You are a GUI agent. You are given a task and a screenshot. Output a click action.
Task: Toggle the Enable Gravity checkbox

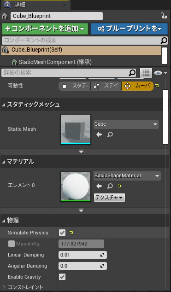tap(62, 277)
